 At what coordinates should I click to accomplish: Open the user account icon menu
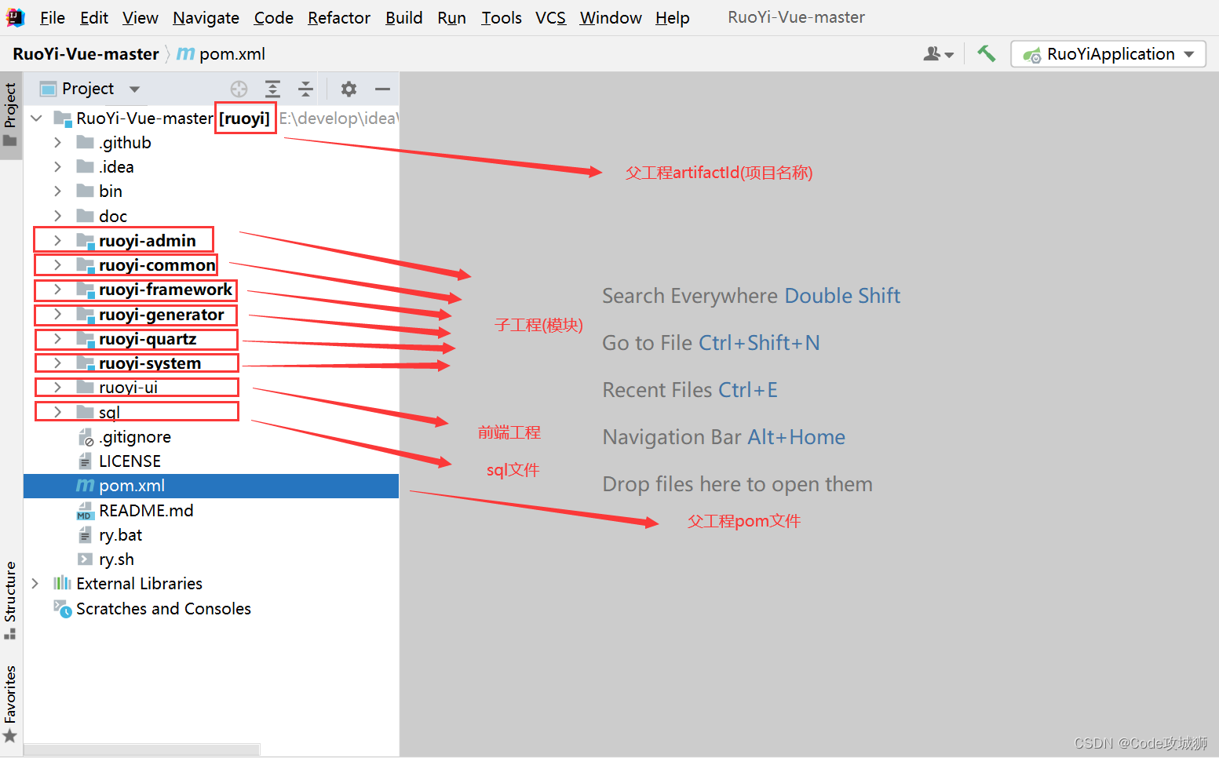tap(938, 54)
